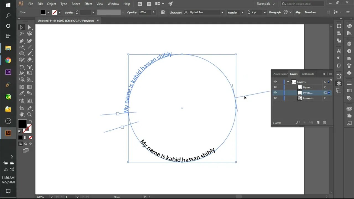The image size is (354, 199).
Task: Select the Paintbrush tool
Action: click(30, 53)
